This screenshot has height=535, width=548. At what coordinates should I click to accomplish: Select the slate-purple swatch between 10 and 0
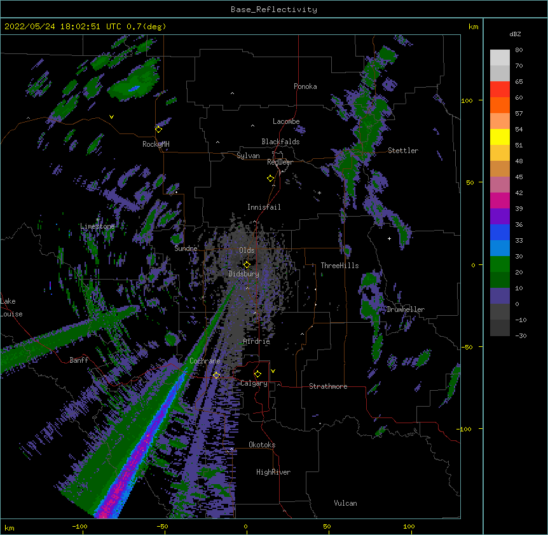pos(500,296)
